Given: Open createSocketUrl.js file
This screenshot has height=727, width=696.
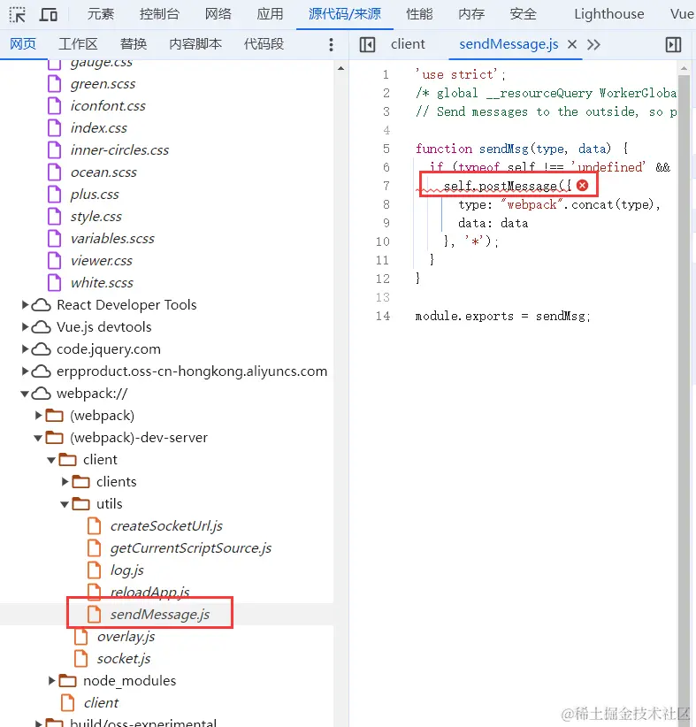Looking at the screenshot, I should coord(166,526).
